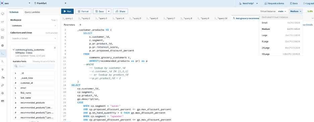The width and height of the screenshot is (314, 122).
Task: Click the Parameters label above the editor
Action: point(69,25)
